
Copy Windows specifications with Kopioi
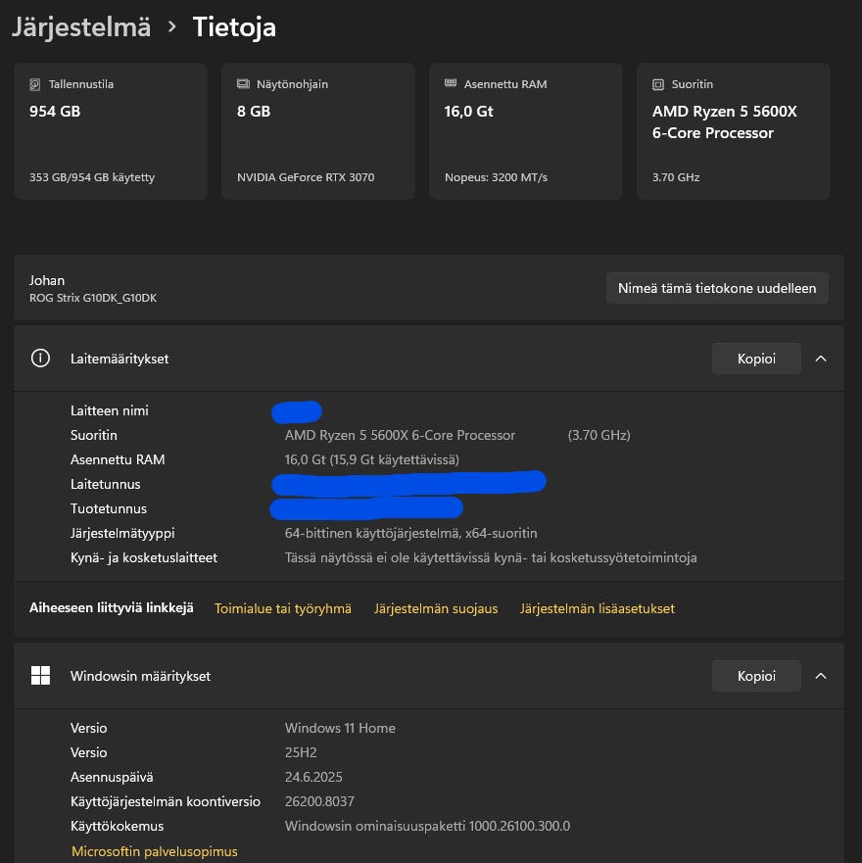756,676
